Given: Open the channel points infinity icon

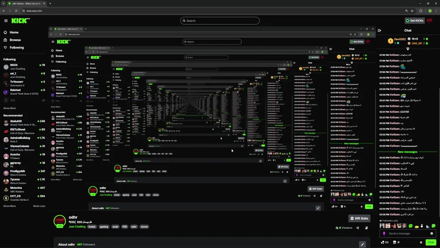Looking at the screenshot, I should click(x=385, y=242).
